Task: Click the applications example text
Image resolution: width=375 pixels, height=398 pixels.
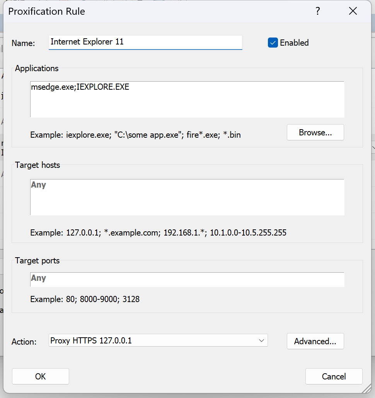Action: [x=135, y=135]
